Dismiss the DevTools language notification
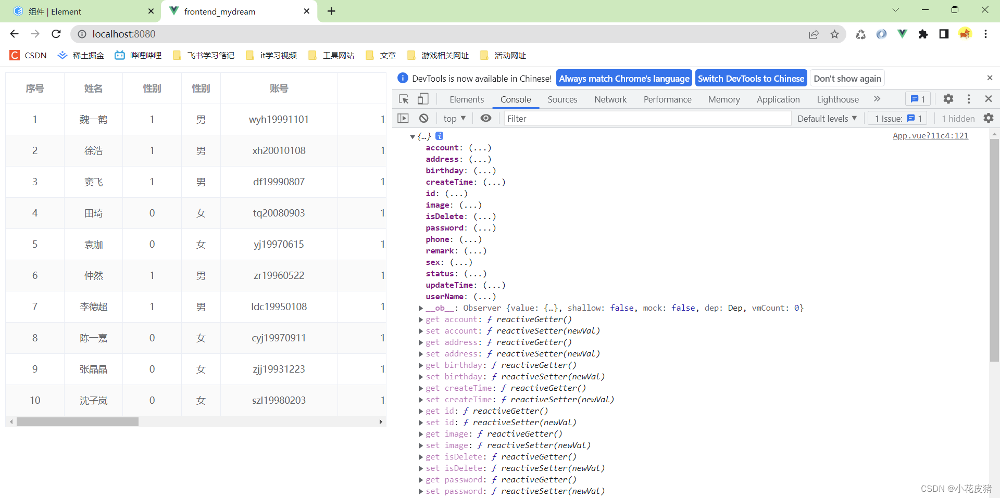 (x=990, y=78)
